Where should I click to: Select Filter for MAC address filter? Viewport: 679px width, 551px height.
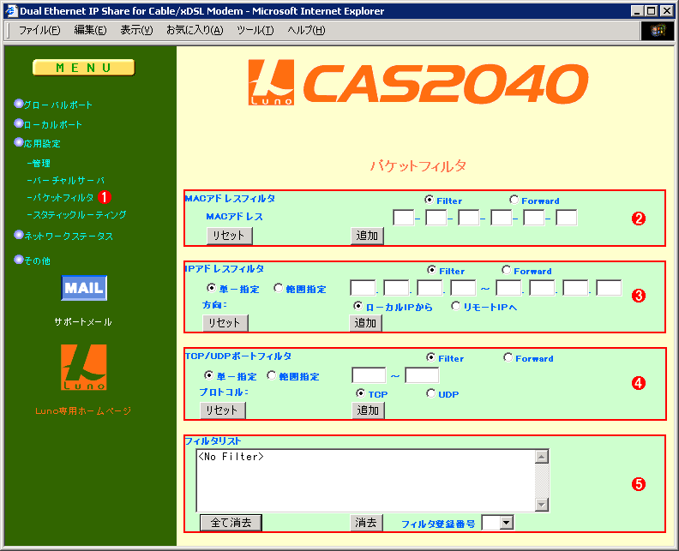click(x=429, y=200)
